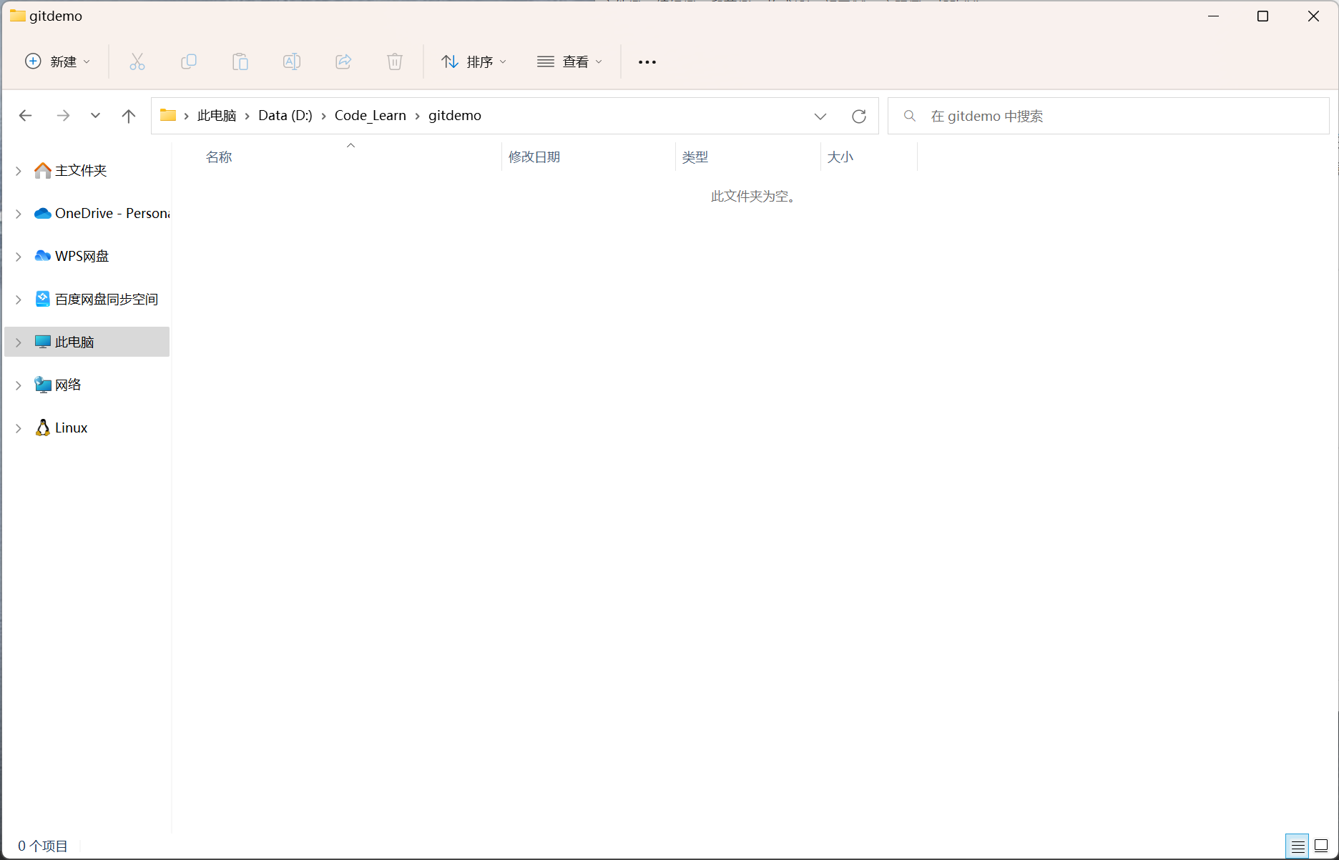This screenshot has height=860, width=1339.
Task: Select the Rename icon
Action: [x=292, y=61]
